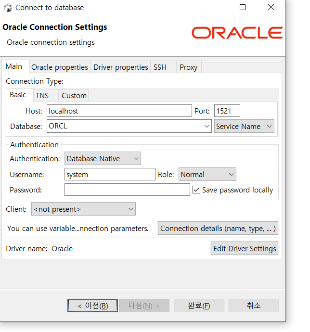310x332 pixels.
Task: Close the Connect to database dialog
Action: 271,7
